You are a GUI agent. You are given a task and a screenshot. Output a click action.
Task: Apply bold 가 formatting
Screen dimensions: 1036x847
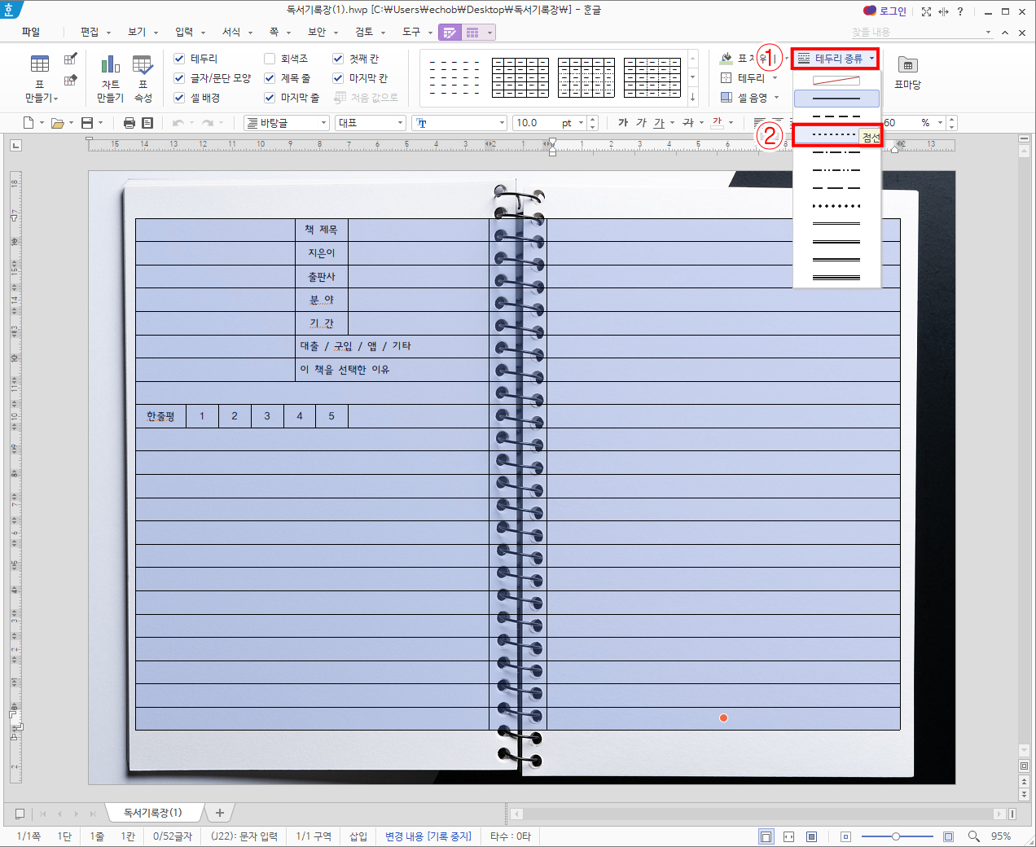pyautogui.click(x=623, y=123)
